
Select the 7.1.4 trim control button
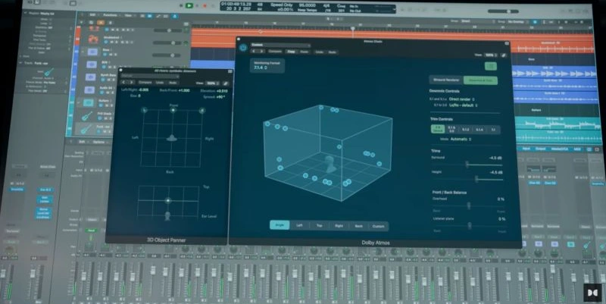pos(477,130)
